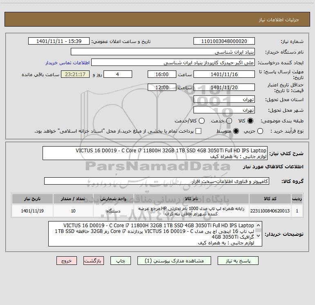Click the quantity cell 10

pos(73,211)
